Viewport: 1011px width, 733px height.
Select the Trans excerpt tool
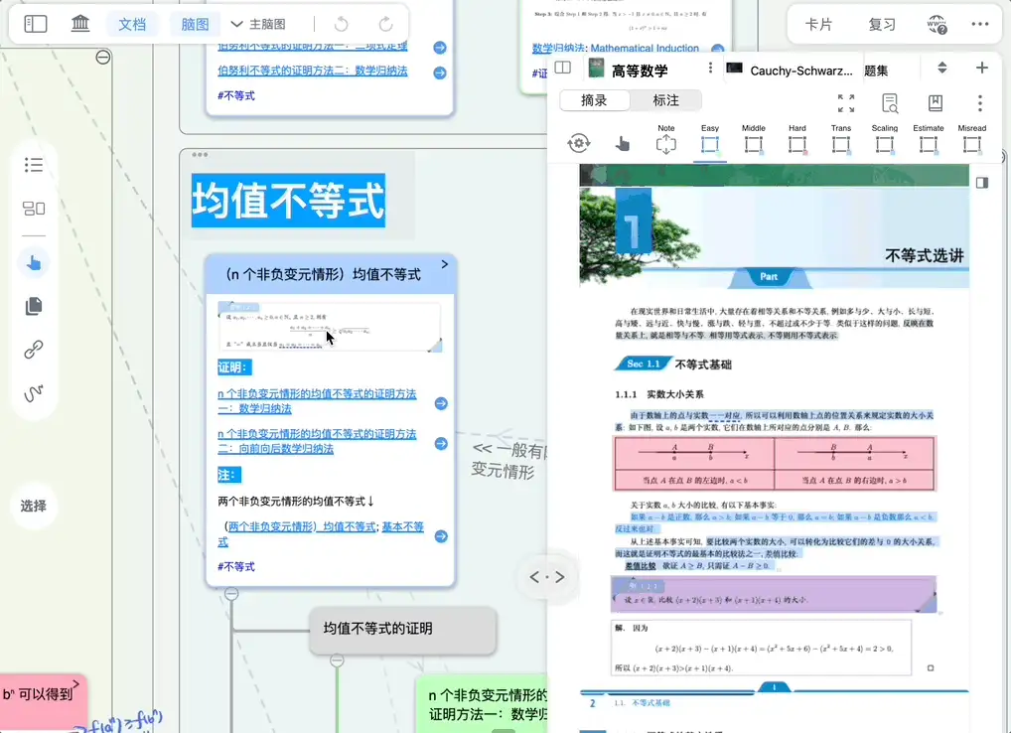[x=841, y=139]
